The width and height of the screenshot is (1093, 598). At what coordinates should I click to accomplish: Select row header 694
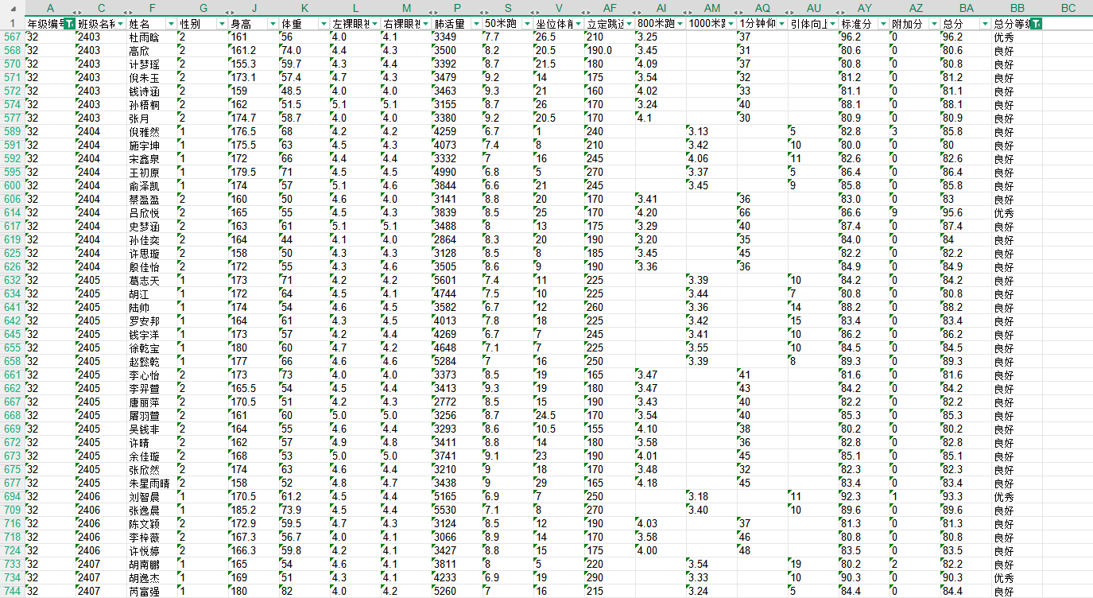[x=12, y=496]
